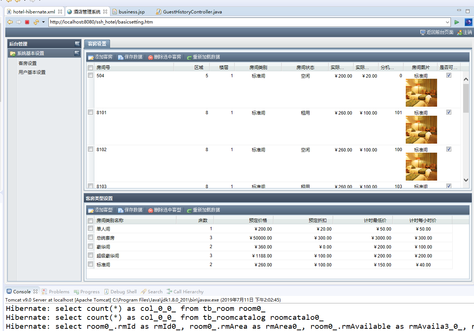The width and height of the screenshot is (474, 331).
Task: Click the room 8101 picture thumbnail
Action: 421,129
